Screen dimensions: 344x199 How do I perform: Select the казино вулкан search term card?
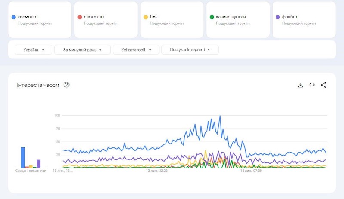(238, 20)
